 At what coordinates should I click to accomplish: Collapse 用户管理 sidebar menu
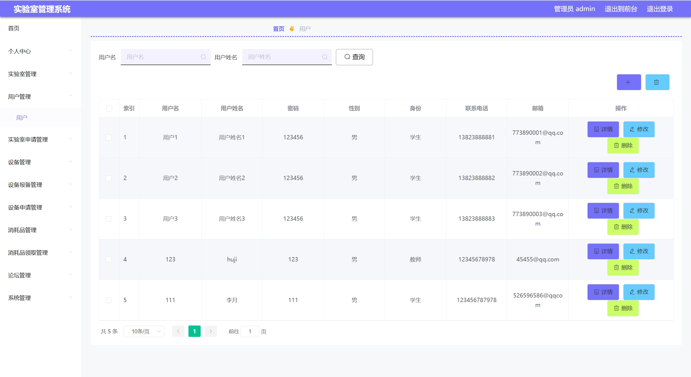[41, 96]
